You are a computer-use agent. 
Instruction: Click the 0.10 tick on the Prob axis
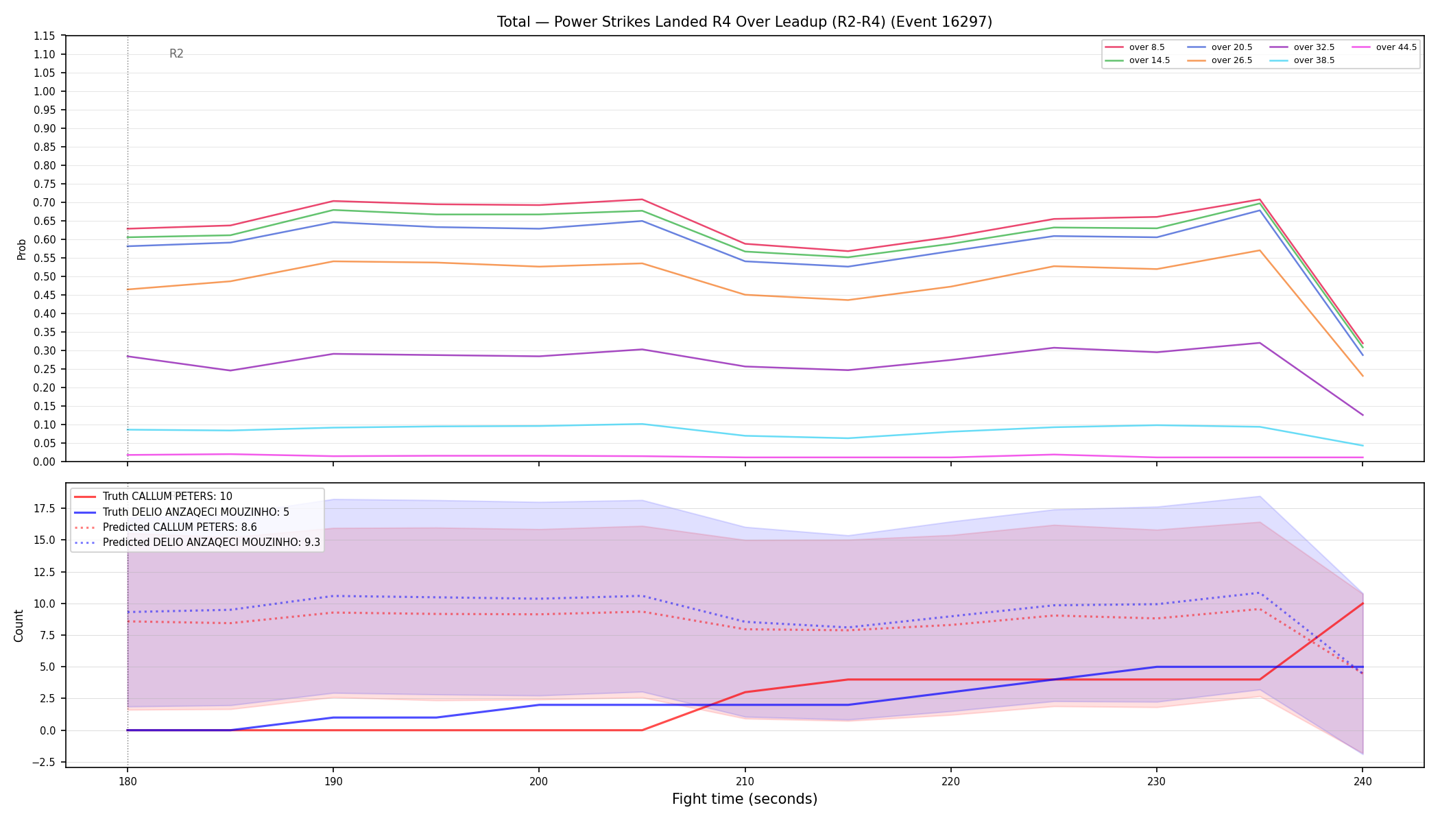[x=45, y=425]
